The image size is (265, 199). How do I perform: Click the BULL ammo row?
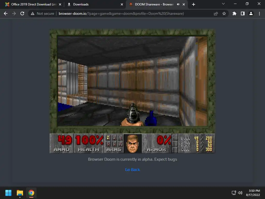click(196, 138)
